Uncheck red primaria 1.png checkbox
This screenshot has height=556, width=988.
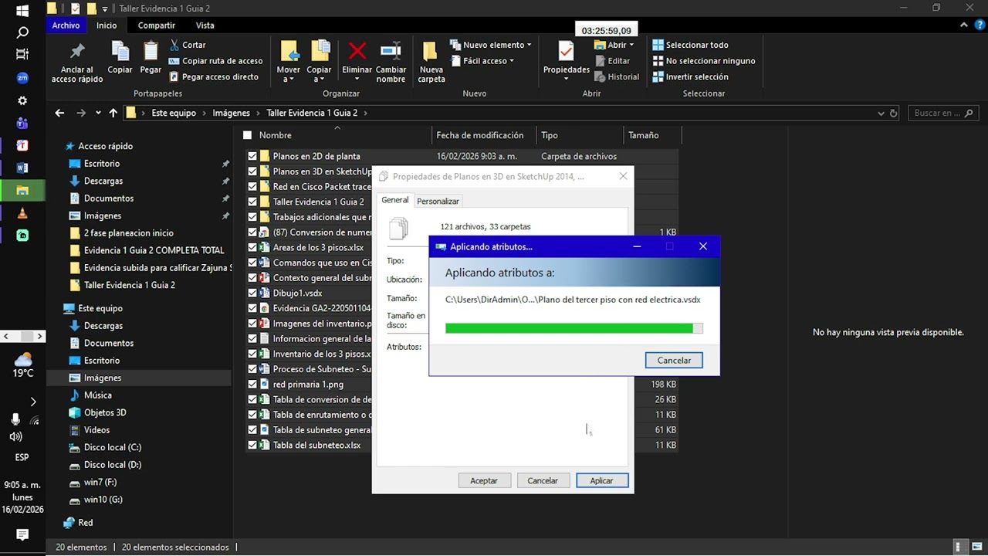point(252,384)
